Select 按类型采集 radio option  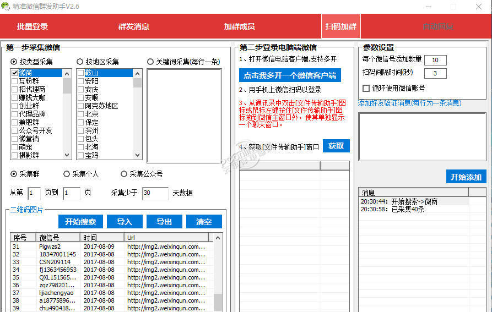coord(14,62)
